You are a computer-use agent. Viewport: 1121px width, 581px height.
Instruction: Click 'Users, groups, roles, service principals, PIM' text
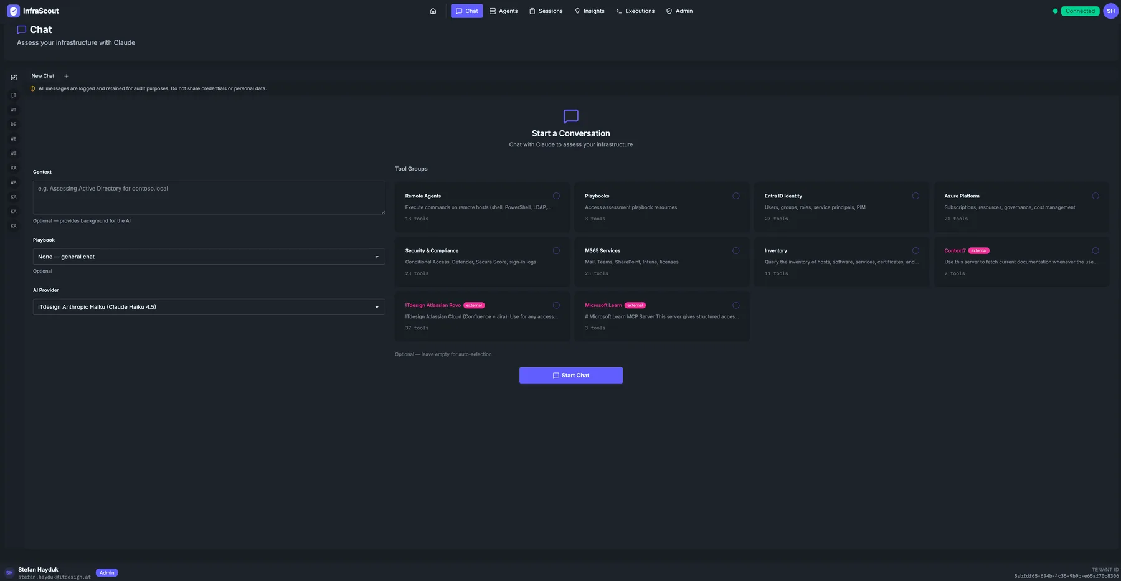tap(815, 207)
